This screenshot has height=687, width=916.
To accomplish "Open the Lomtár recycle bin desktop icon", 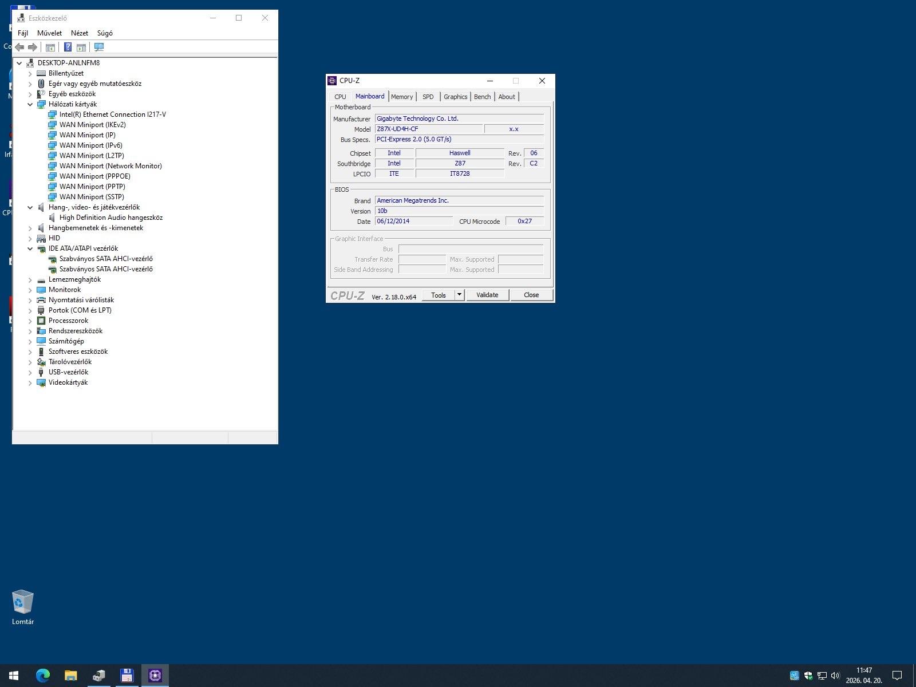I will tap(23, 607).
